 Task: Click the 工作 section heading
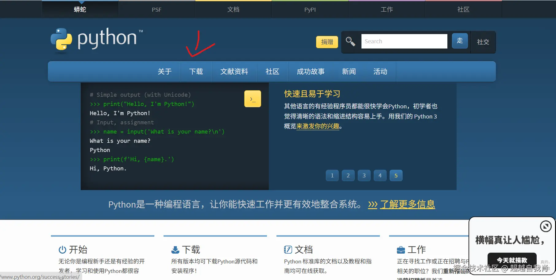pyautogui.click(x=417, y=250)
